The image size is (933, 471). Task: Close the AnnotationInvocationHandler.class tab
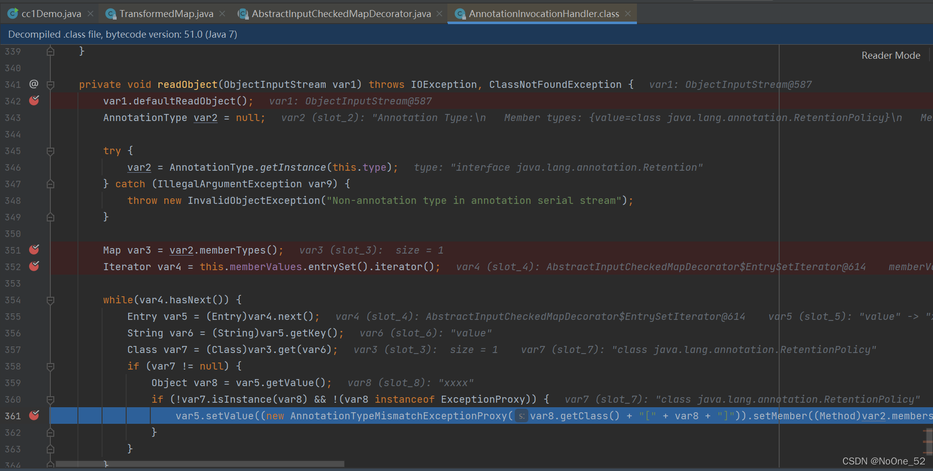pyautogui.click(x=628, y=14)
